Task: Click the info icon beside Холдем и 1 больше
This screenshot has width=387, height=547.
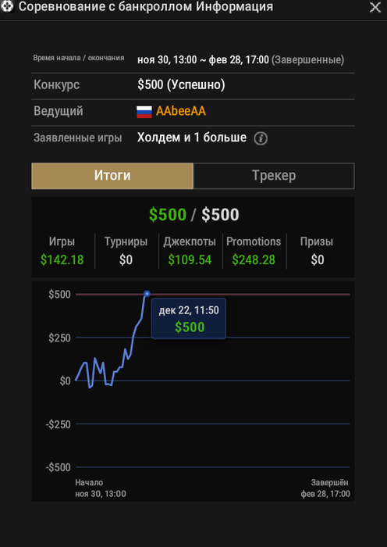Action: [261, 138]
